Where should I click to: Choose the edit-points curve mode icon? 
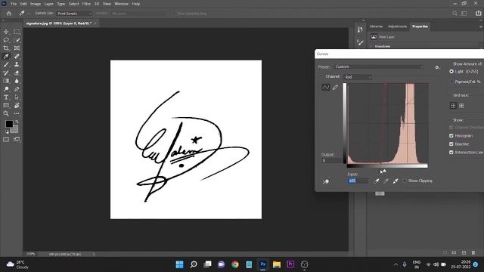[326, 88]
